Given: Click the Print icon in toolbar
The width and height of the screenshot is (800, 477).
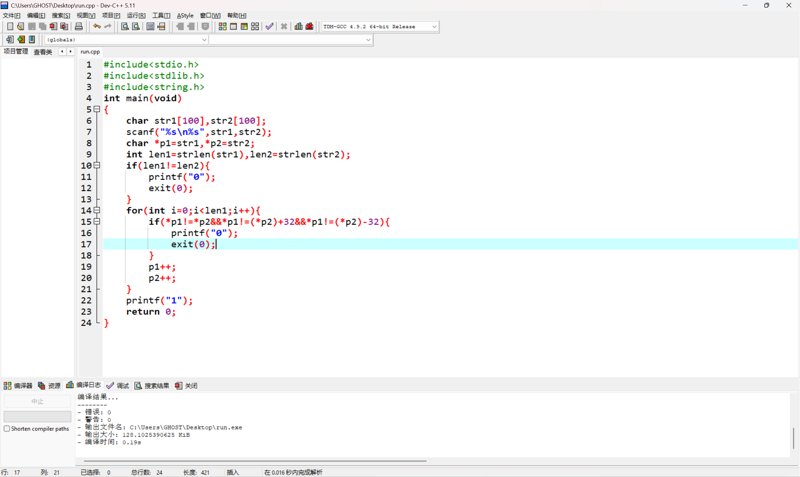Looking at the screenshot, I should [78, 26].
